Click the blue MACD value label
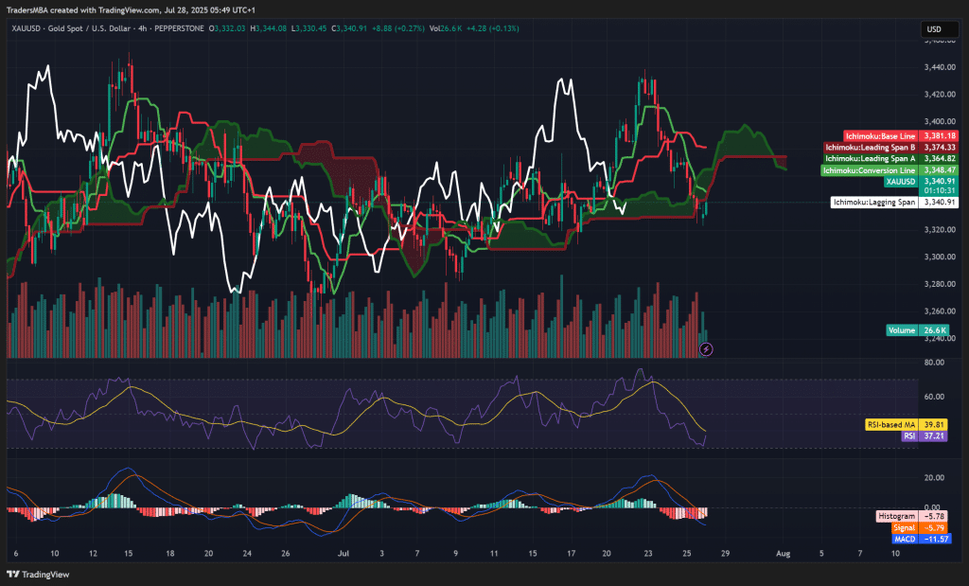 [902, 538]
